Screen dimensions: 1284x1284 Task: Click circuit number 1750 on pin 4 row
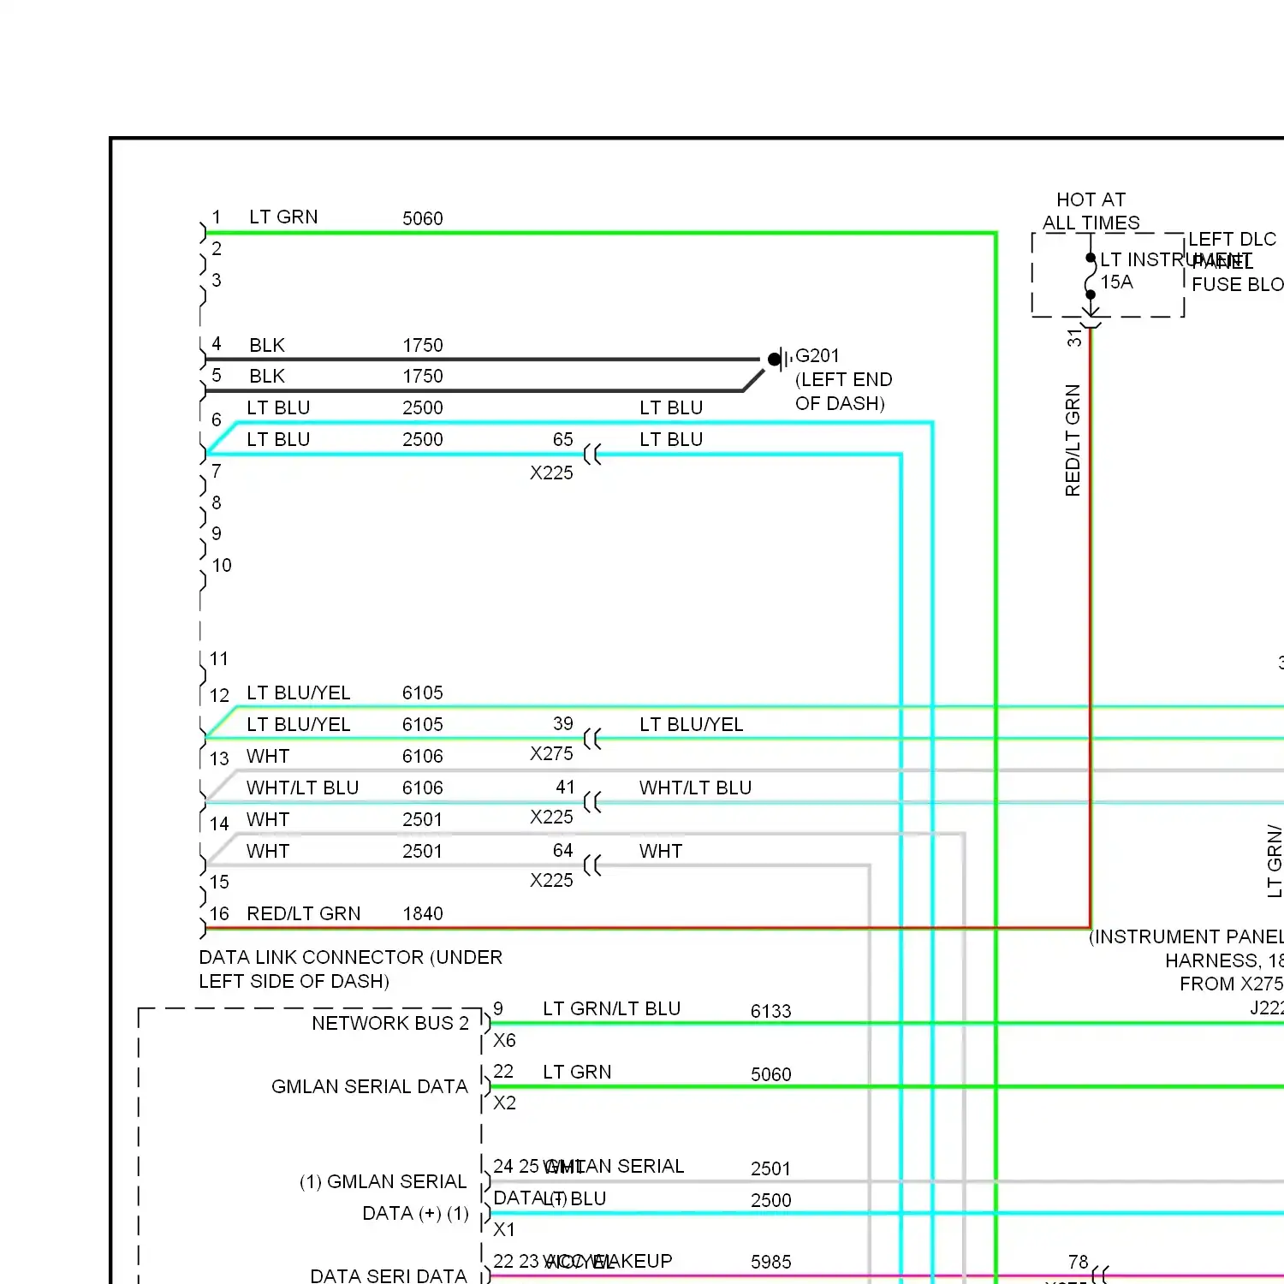(x=423, y=345)
